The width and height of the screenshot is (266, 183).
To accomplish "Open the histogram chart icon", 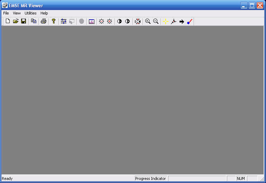I will pyautogui.click(x=92, y=21).
